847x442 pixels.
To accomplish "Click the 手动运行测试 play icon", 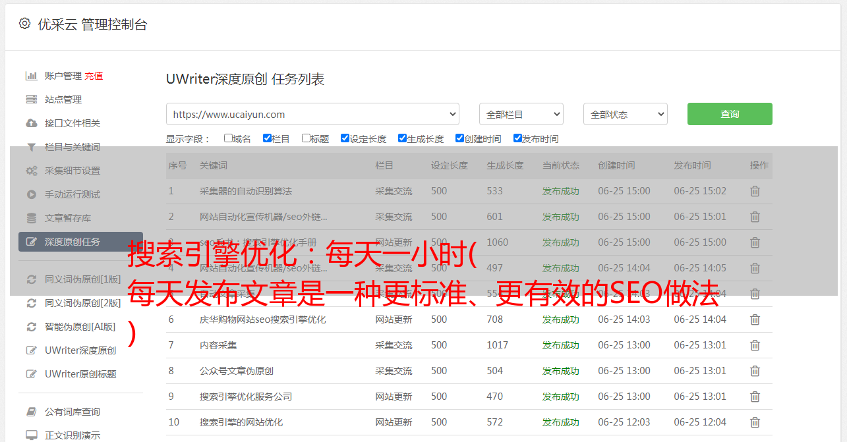I will pos(31,194).
